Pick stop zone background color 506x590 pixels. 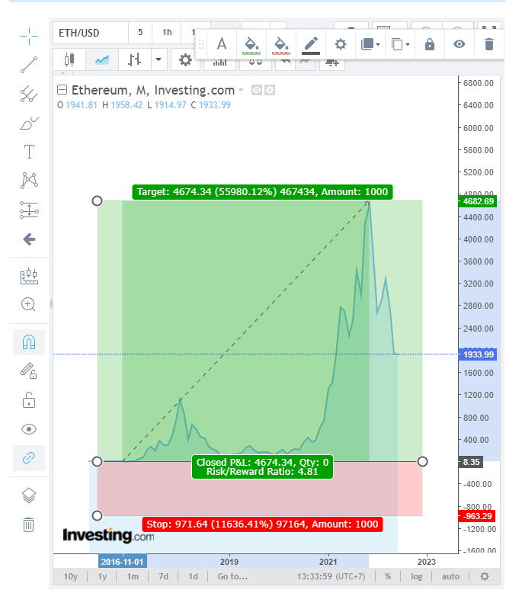[x=281, y=44]
